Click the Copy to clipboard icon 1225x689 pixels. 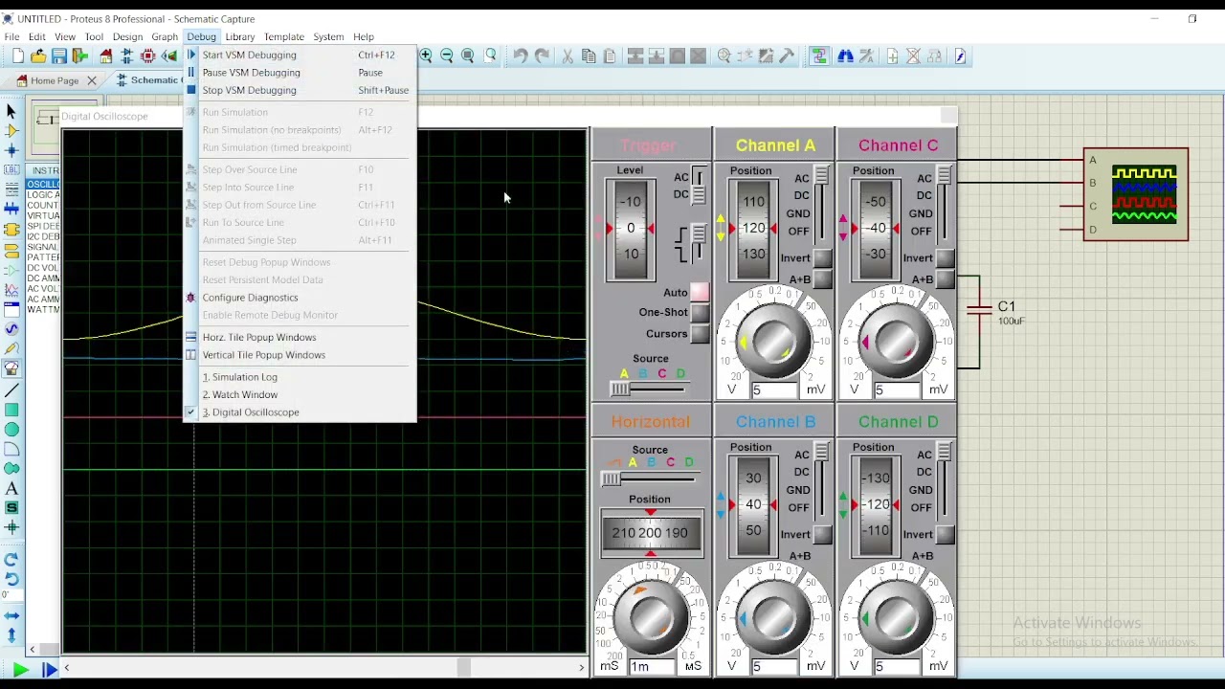point(589,56)
